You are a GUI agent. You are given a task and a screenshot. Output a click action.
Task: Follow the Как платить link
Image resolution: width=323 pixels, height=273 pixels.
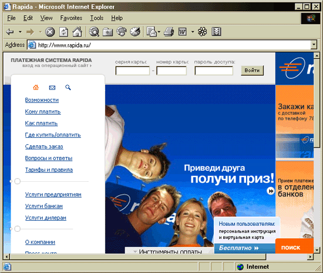[41, 124]
